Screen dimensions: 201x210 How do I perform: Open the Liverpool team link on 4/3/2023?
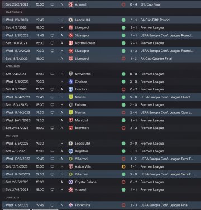pos(82,28)
